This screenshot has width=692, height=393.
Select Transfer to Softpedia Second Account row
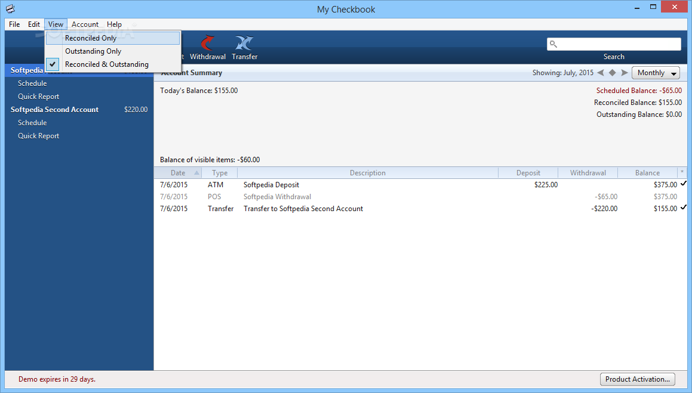click(x=420, y=208)
